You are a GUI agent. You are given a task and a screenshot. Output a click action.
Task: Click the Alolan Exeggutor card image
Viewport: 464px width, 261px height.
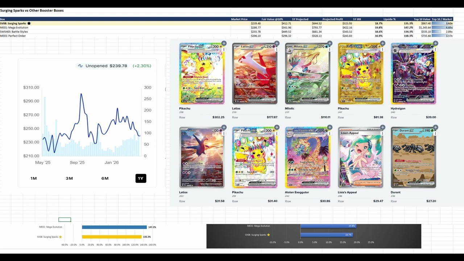coord(307,157)
